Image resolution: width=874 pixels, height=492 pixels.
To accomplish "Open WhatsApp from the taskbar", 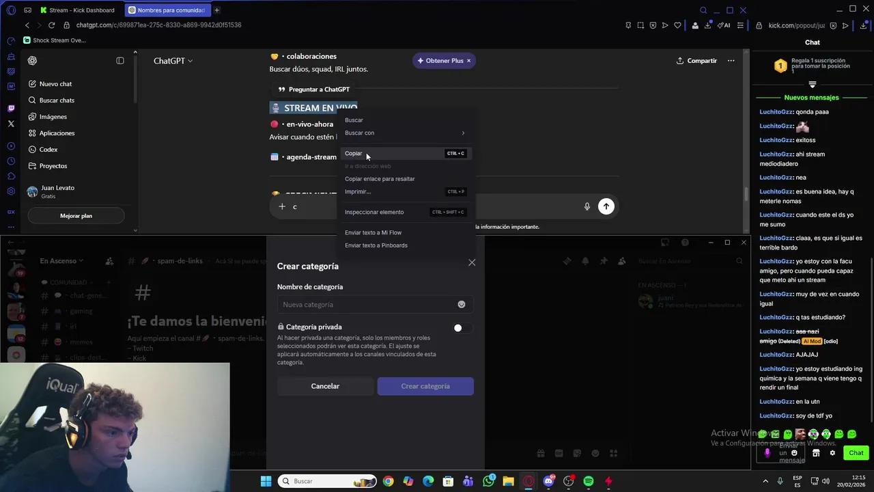I will 488,481.
